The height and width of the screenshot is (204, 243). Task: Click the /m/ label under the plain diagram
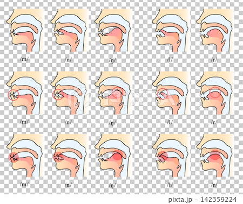point(24,59)
